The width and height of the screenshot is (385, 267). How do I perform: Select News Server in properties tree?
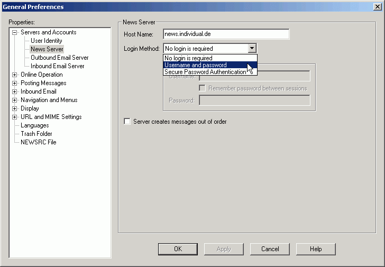tap(47, 49)
